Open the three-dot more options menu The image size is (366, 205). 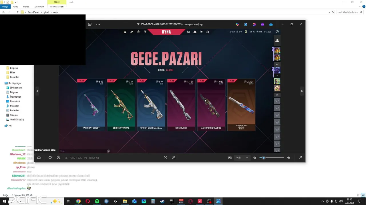tap(98, 24)
